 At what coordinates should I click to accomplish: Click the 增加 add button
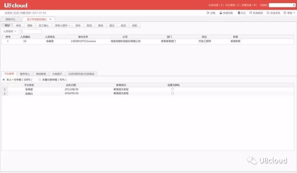[x=7, y=25]
